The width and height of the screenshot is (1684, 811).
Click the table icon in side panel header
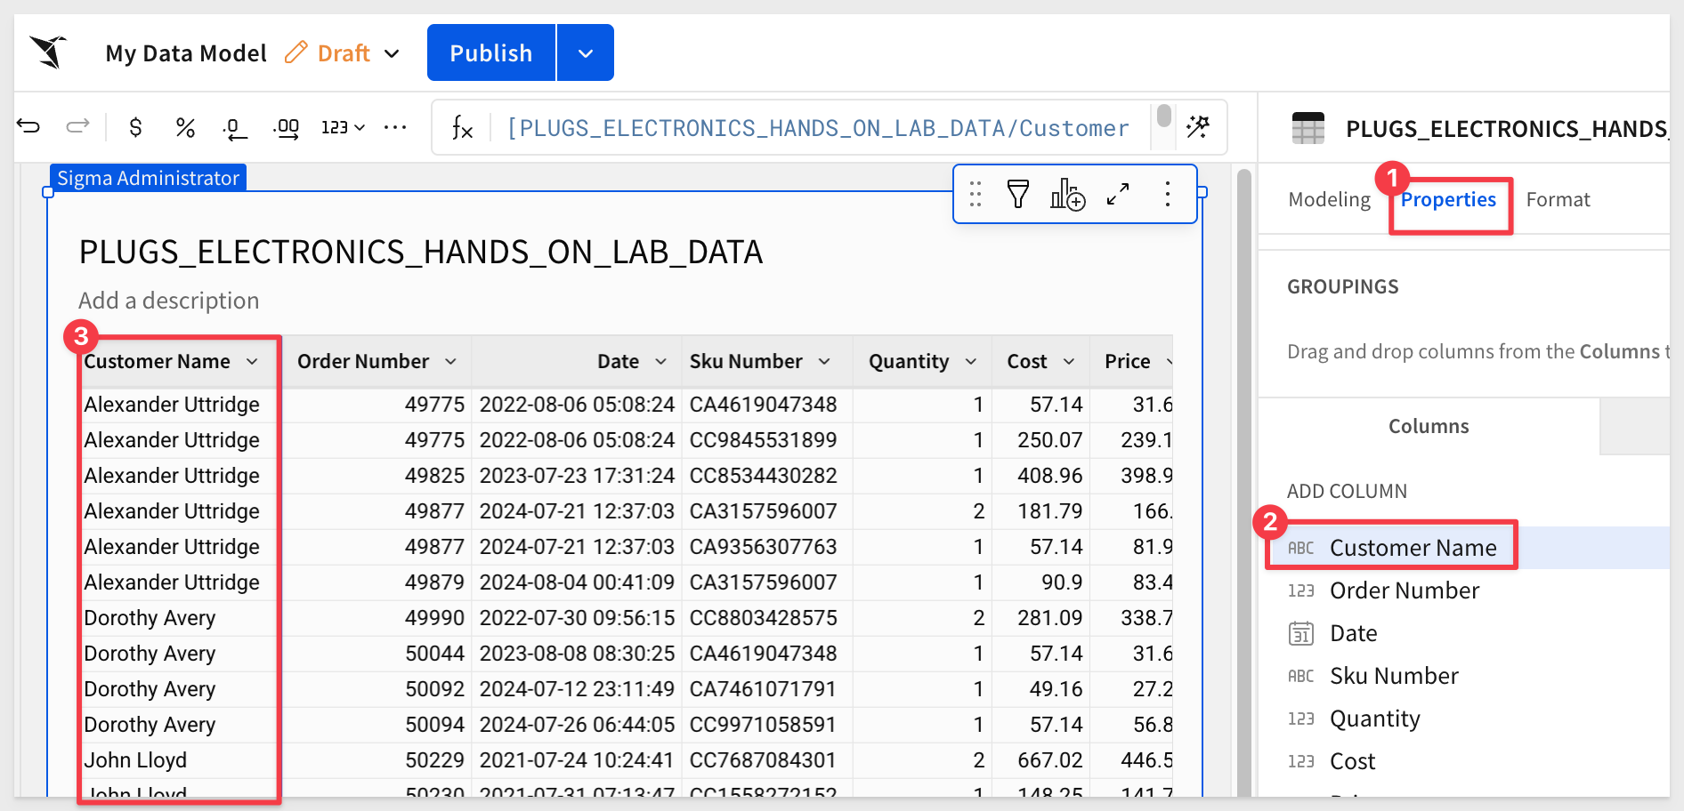click(1308, 128)
